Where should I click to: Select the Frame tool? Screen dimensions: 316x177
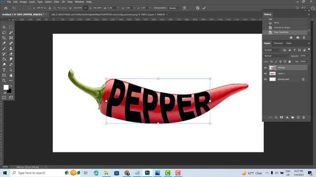coord(11,38)
